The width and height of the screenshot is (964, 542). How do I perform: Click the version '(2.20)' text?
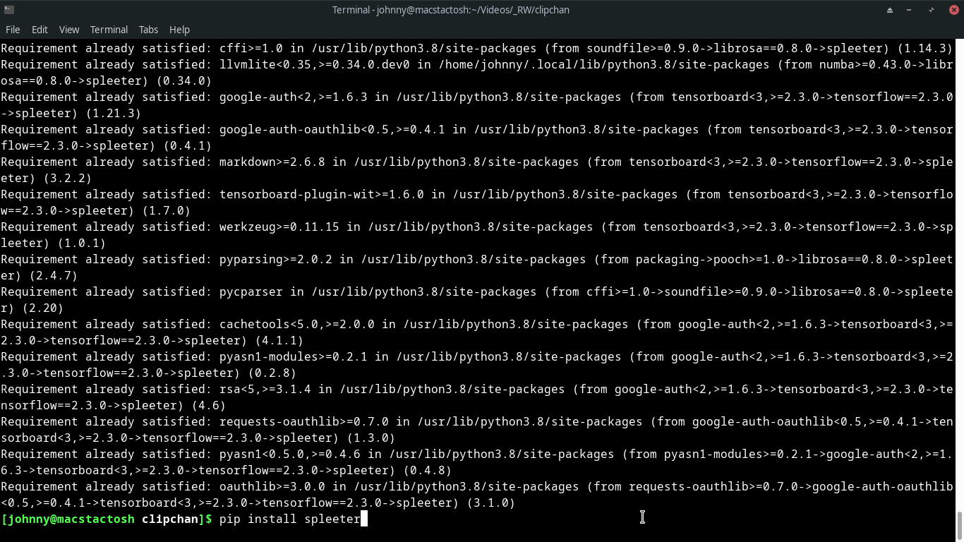pos(43,308)
